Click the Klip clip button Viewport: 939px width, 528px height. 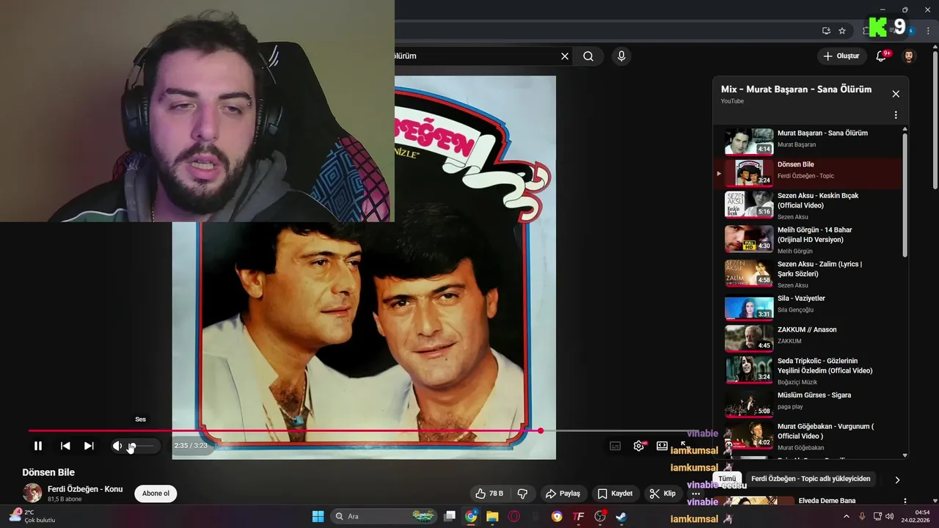[663, 494]
